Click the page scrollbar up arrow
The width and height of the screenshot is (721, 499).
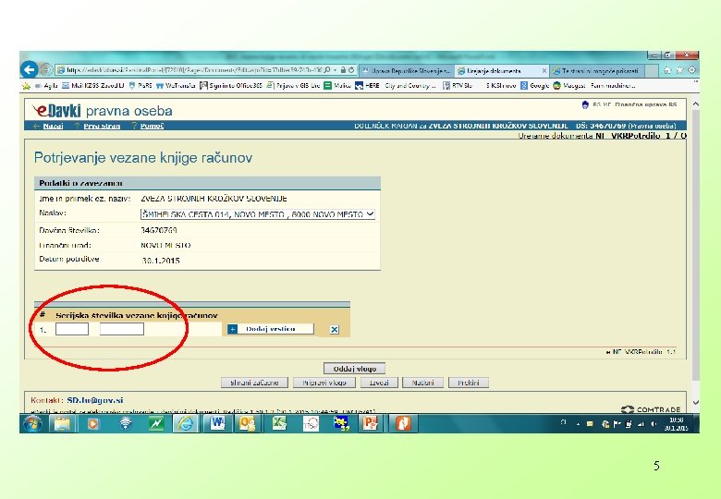(x=695, y=104)
